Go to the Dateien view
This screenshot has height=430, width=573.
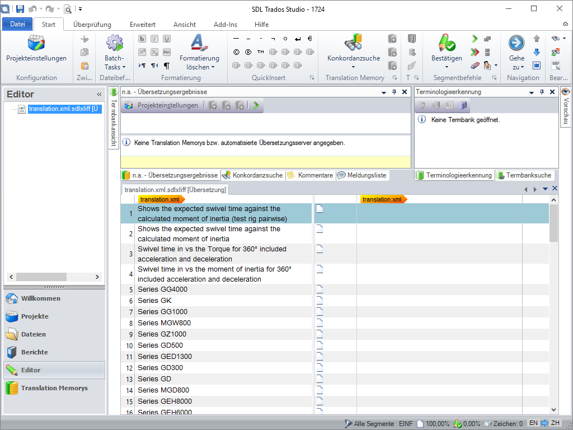pos(54,334)
